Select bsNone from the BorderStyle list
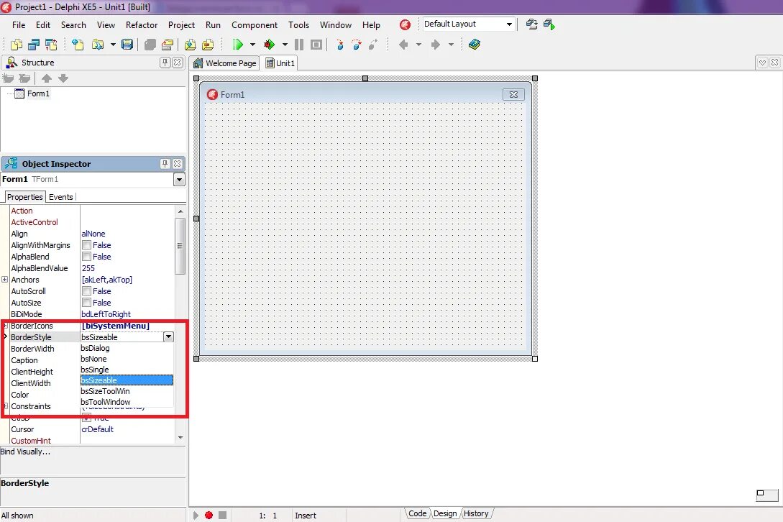 [x=127, y=359]
